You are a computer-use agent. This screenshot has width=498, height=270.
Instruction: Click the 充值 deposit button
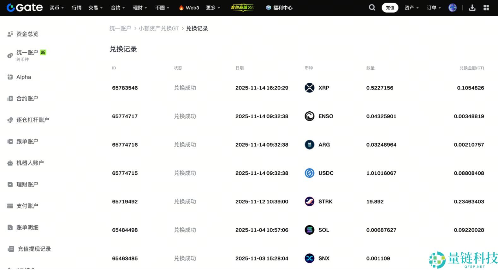(x=390, y=8)
